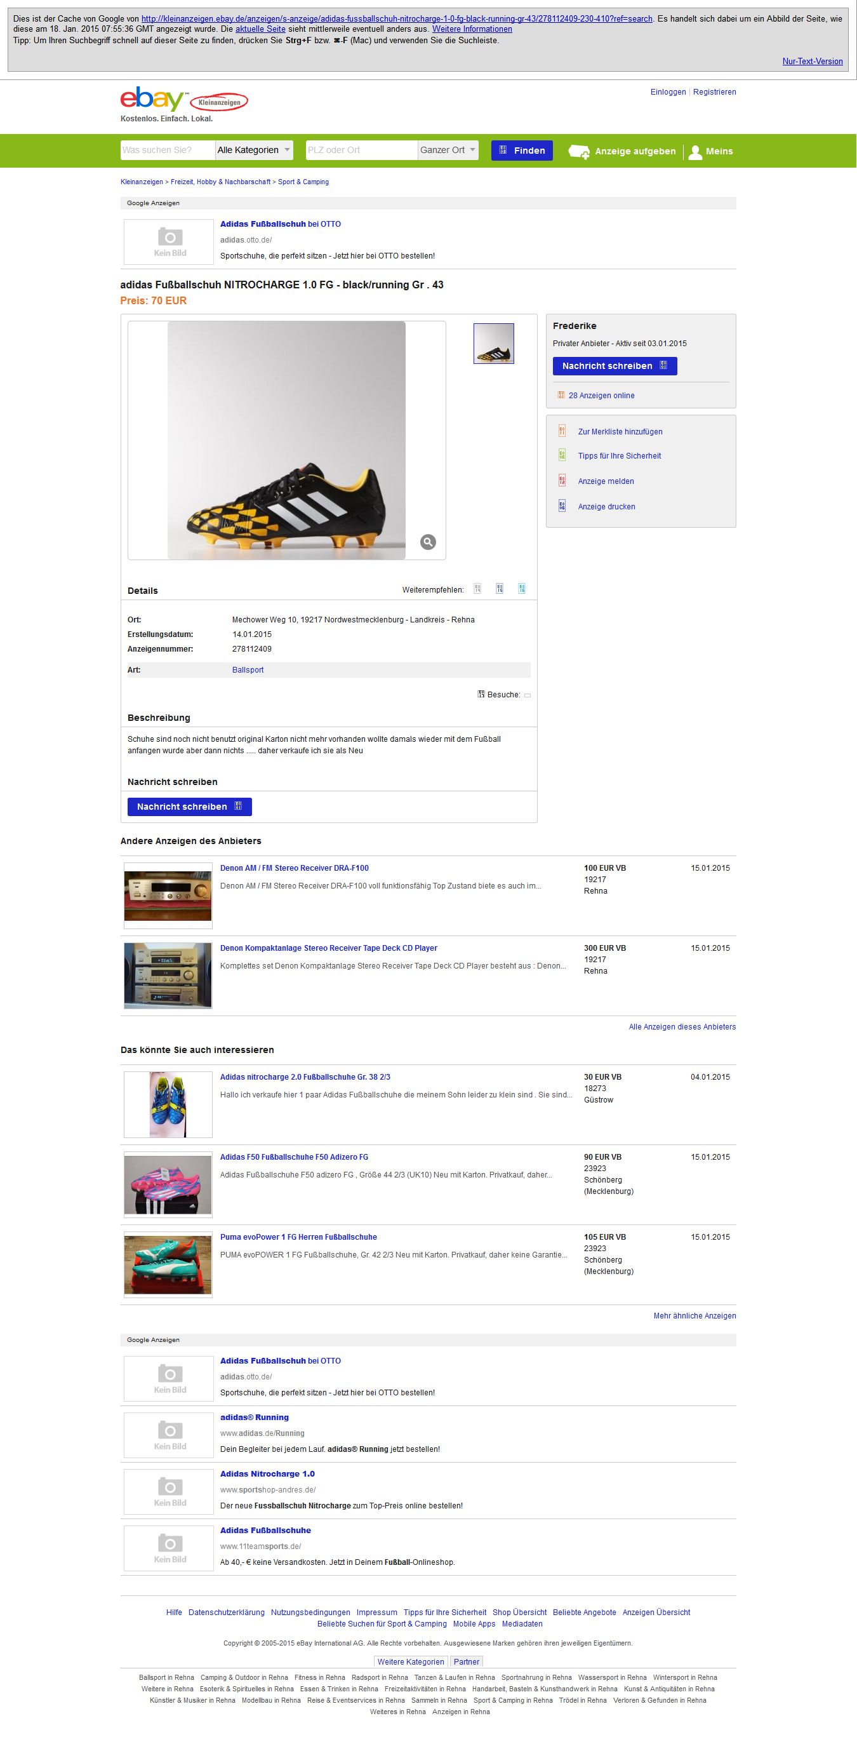The image size is (857, 1737).
Task: Open Puma evoPower 1 FG listing
Action: click(298, 1237)
